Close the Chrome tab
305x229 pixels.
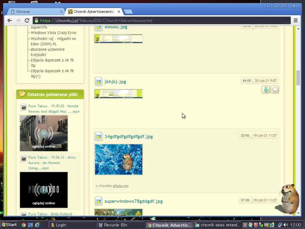(61, 12)
